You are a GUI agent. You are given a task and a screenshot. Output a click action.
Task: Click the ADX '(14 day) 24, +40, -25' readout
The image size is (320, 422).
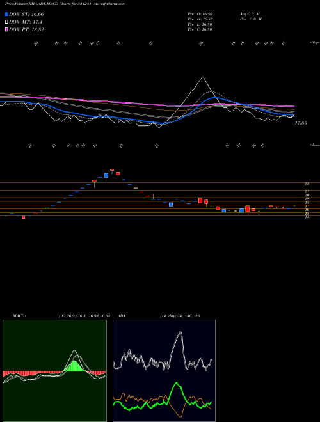point(180,316)
